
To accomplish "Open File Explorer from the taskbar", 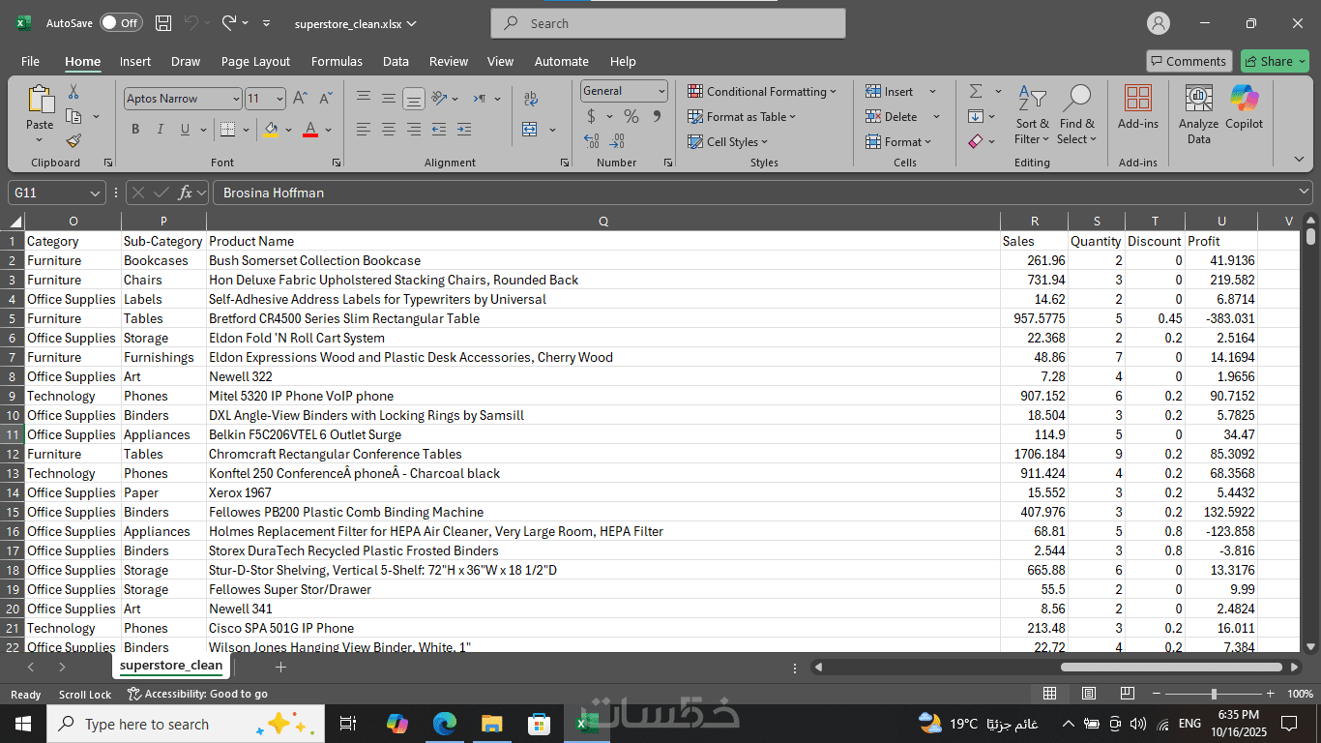I will (x=491, y=723).
